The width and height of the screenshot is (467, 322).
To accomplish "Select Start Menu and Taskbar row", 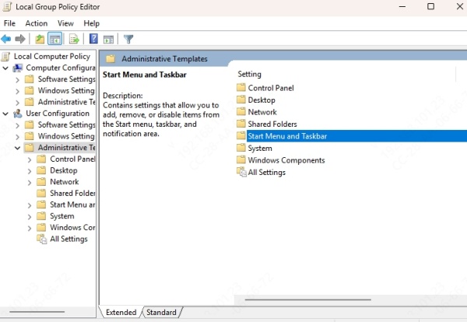I will click(x=352, y=136).
